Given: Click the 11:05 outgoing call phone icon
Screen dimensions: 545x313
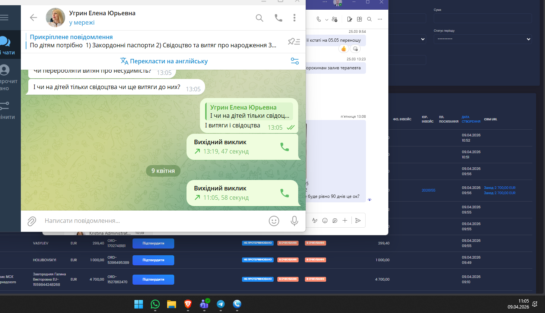Looking at the screenshot, I should coord(285,193).
